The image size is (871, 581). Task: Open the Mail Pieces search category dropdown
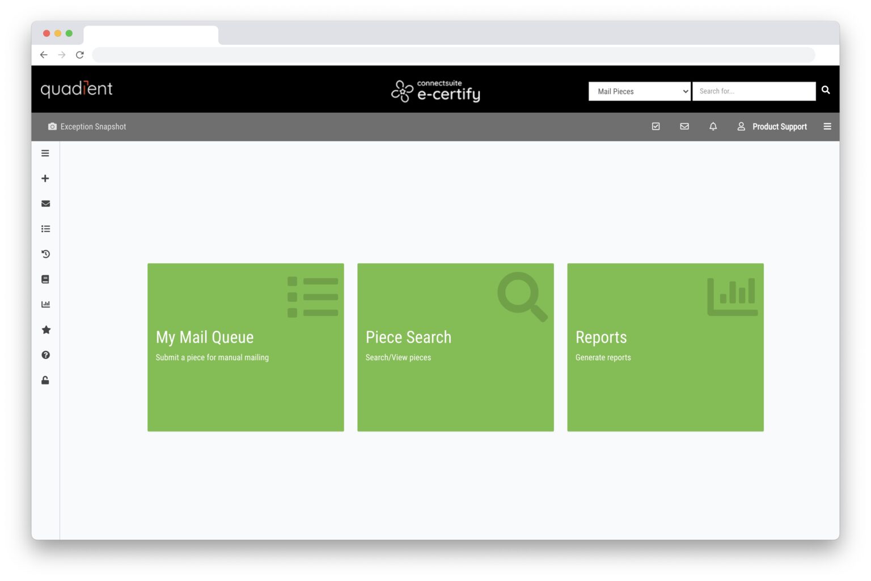click(640, 91)
